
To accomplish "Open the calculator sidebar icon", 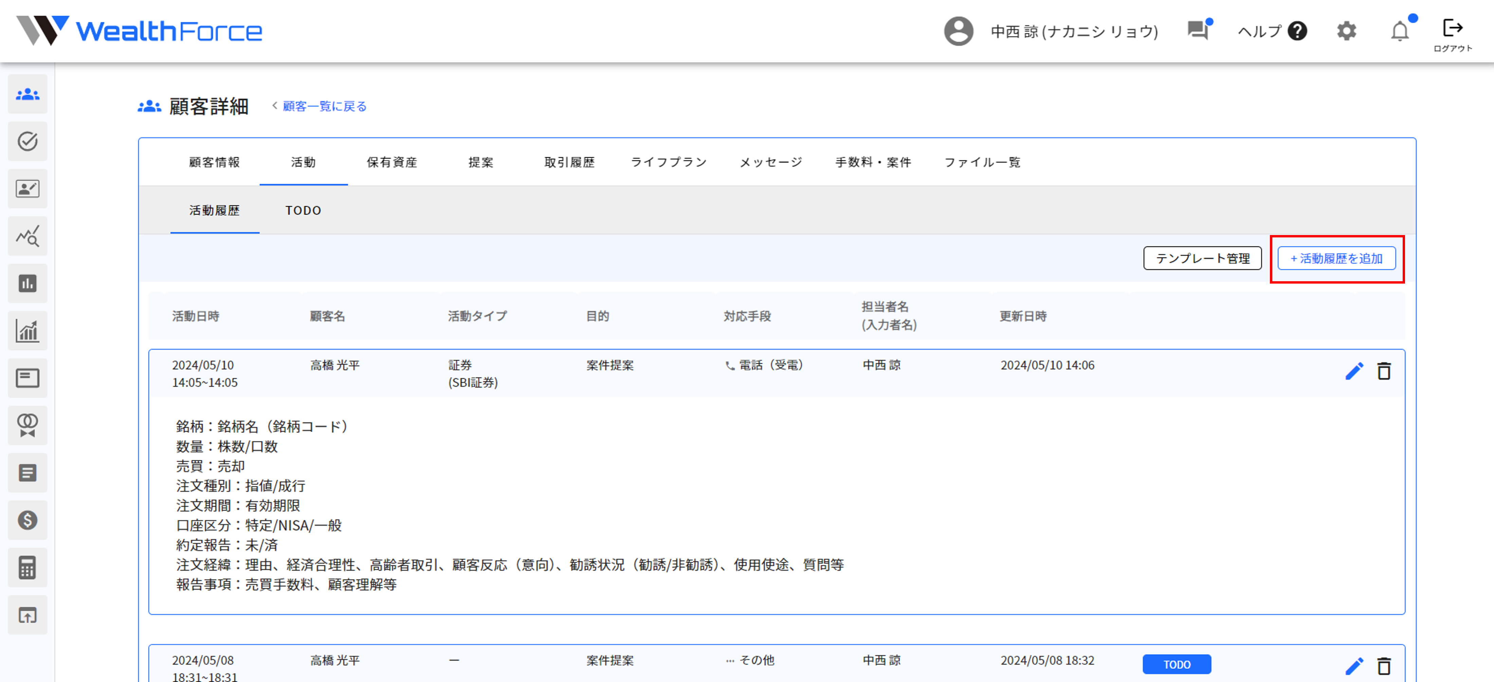I will click(x=27, y=567).
